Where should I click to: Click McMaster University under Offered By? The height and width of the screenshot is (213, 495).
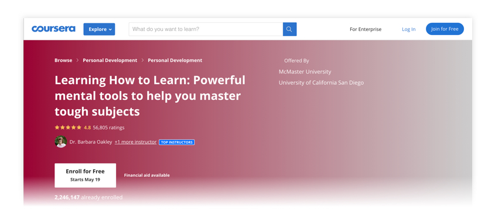(305, 72)
